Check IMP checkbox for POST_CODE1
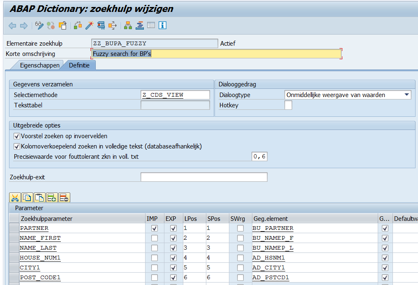Image resolution: width=418 pixels, height=285 pixels. (155, 278)
